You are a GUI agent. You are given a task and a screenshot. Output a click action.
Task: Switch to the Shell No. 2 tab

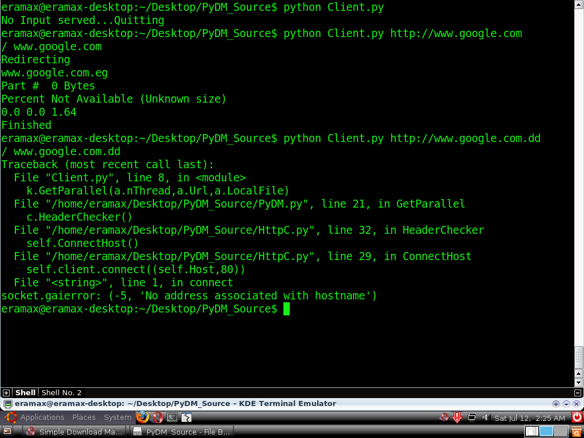pyautogui.click(x=62, y=392)
